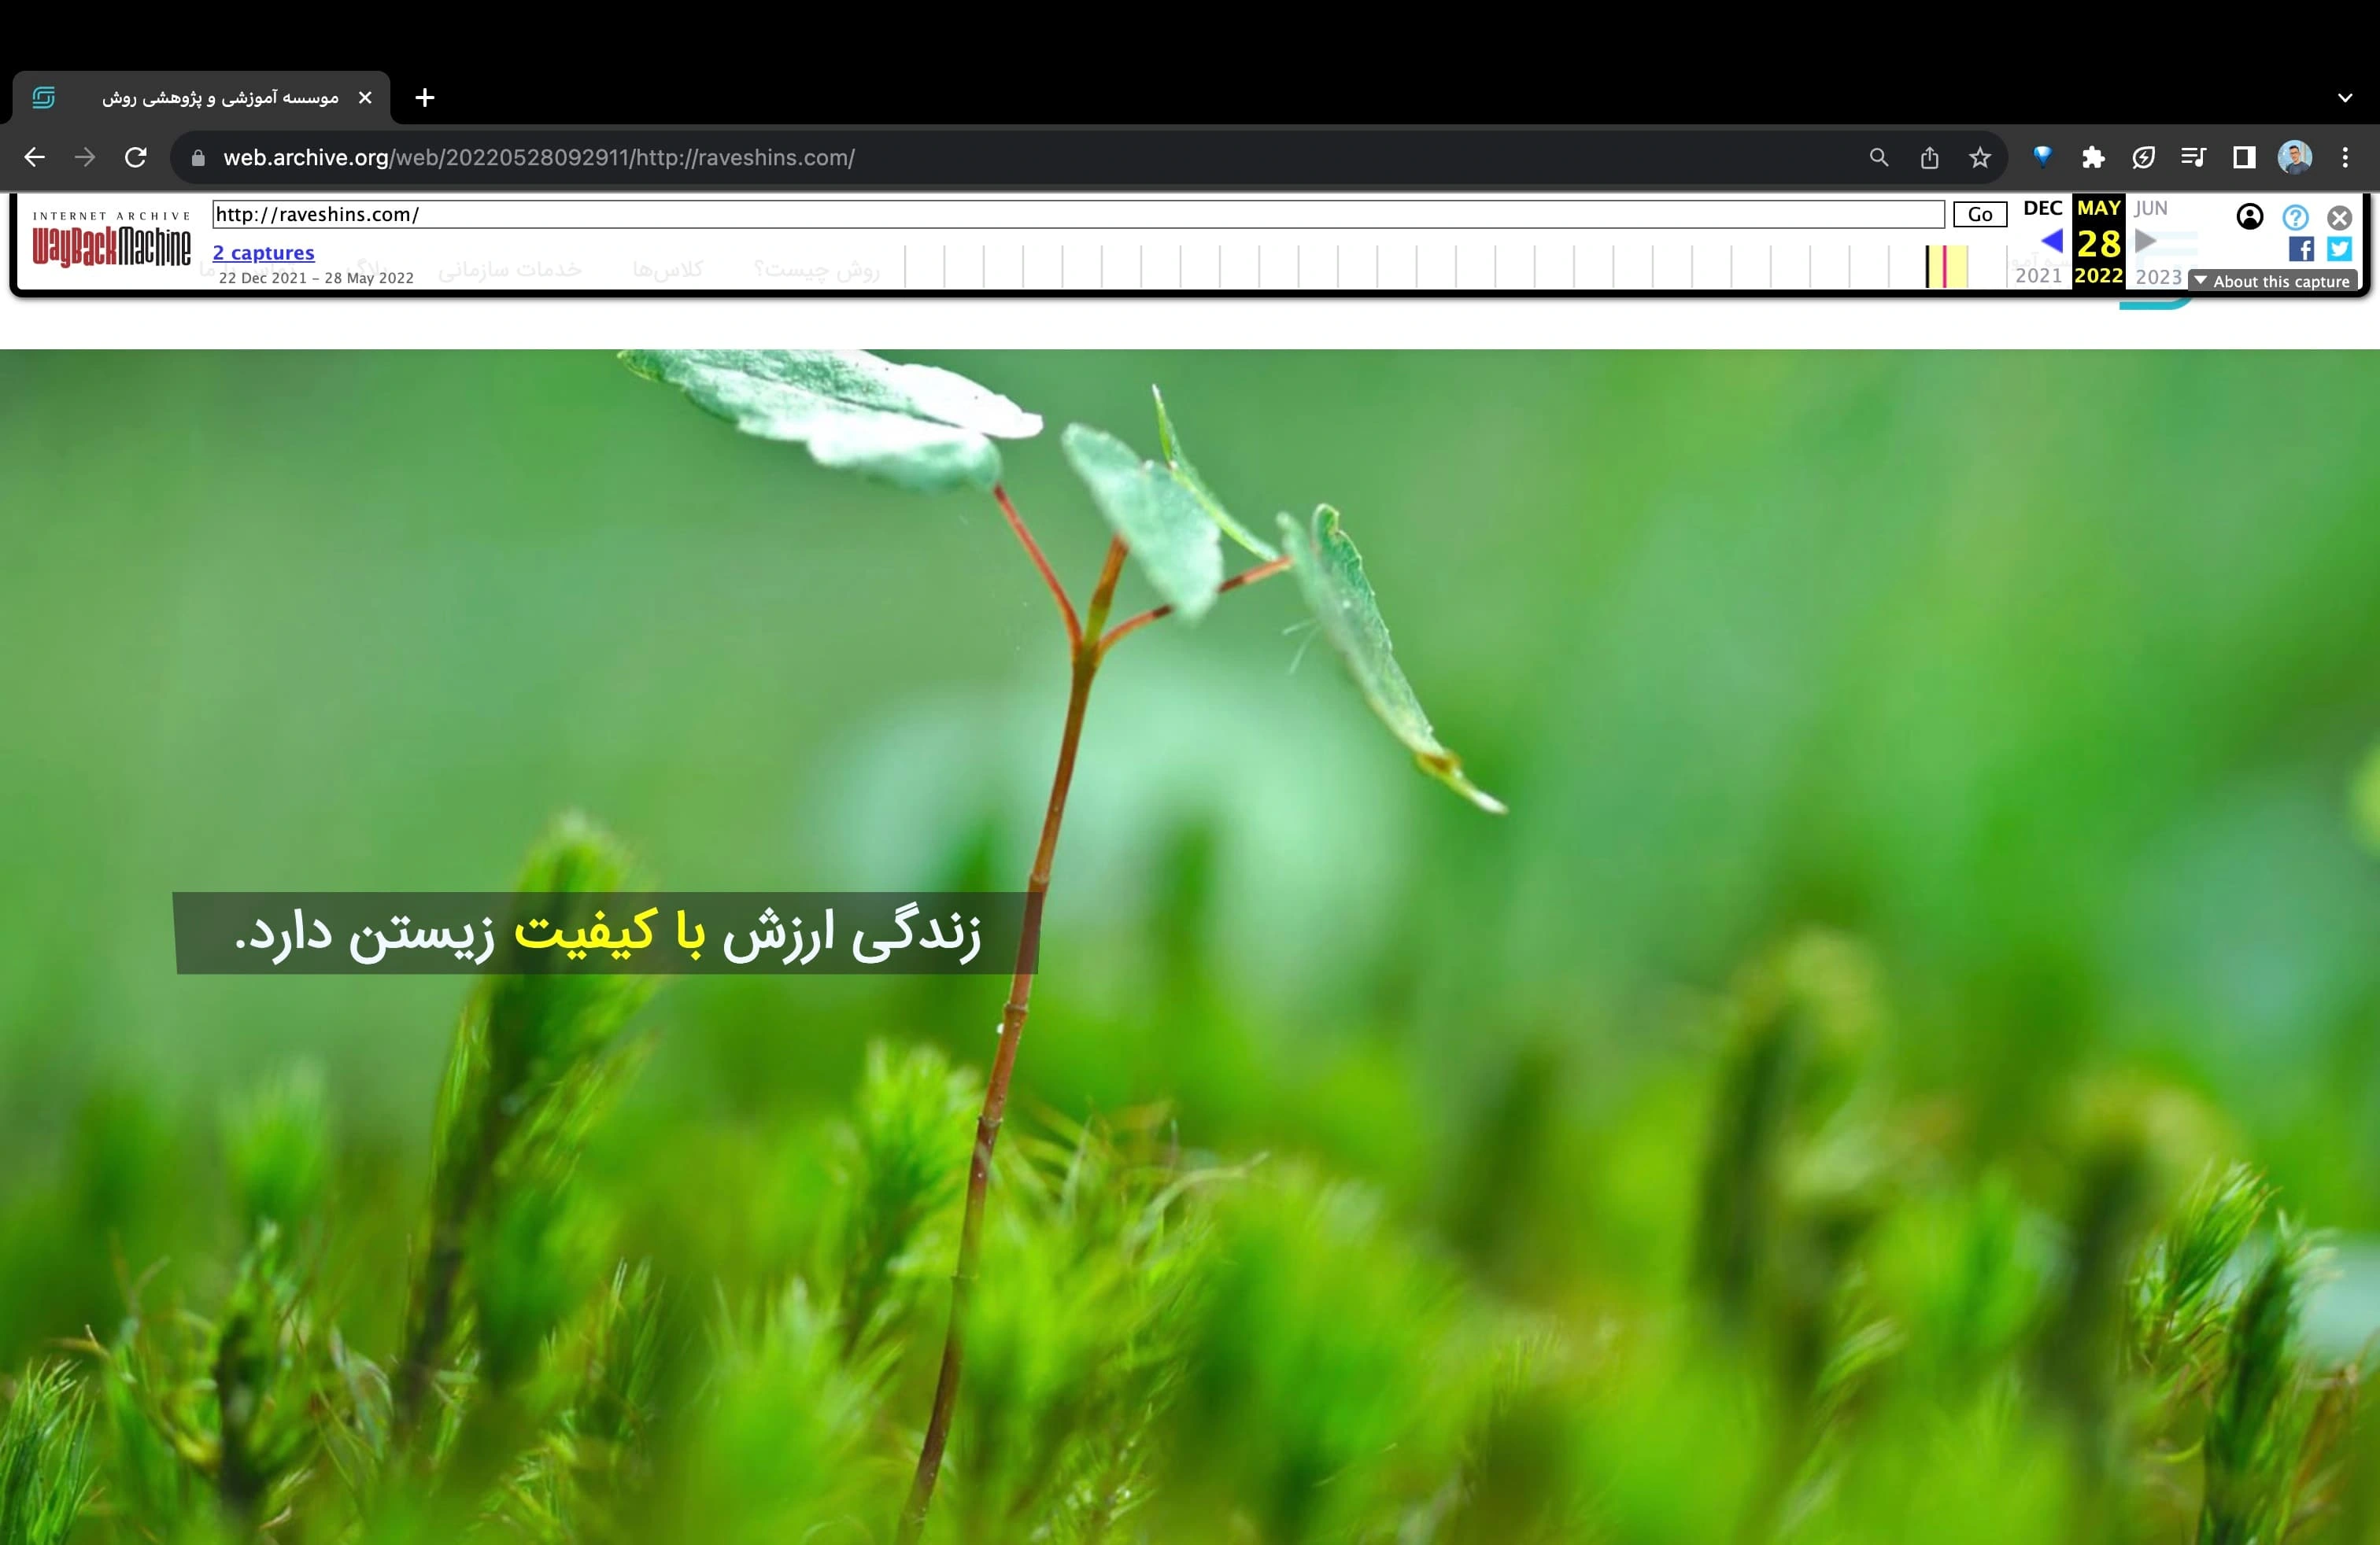The height and width of the screenshot is (1545, 2380).
Task: Select the 2021 year label
Action: (2038, 276)
